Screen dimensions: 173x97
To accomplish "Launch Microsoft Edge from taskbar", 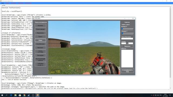I will [x=11, y=95].
